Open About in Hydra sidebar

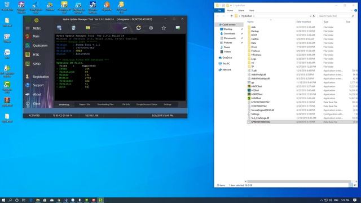coord(33,94)
